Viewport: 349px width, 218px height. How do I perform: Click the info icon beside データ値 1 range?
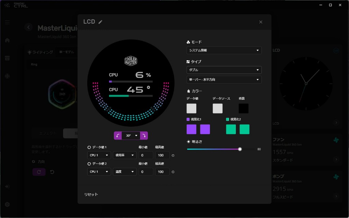(173, 155)
